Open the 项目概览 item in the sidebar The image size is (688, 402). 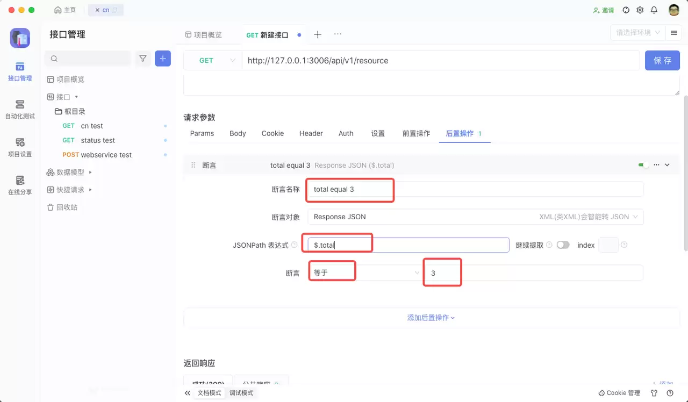[66, 79]
